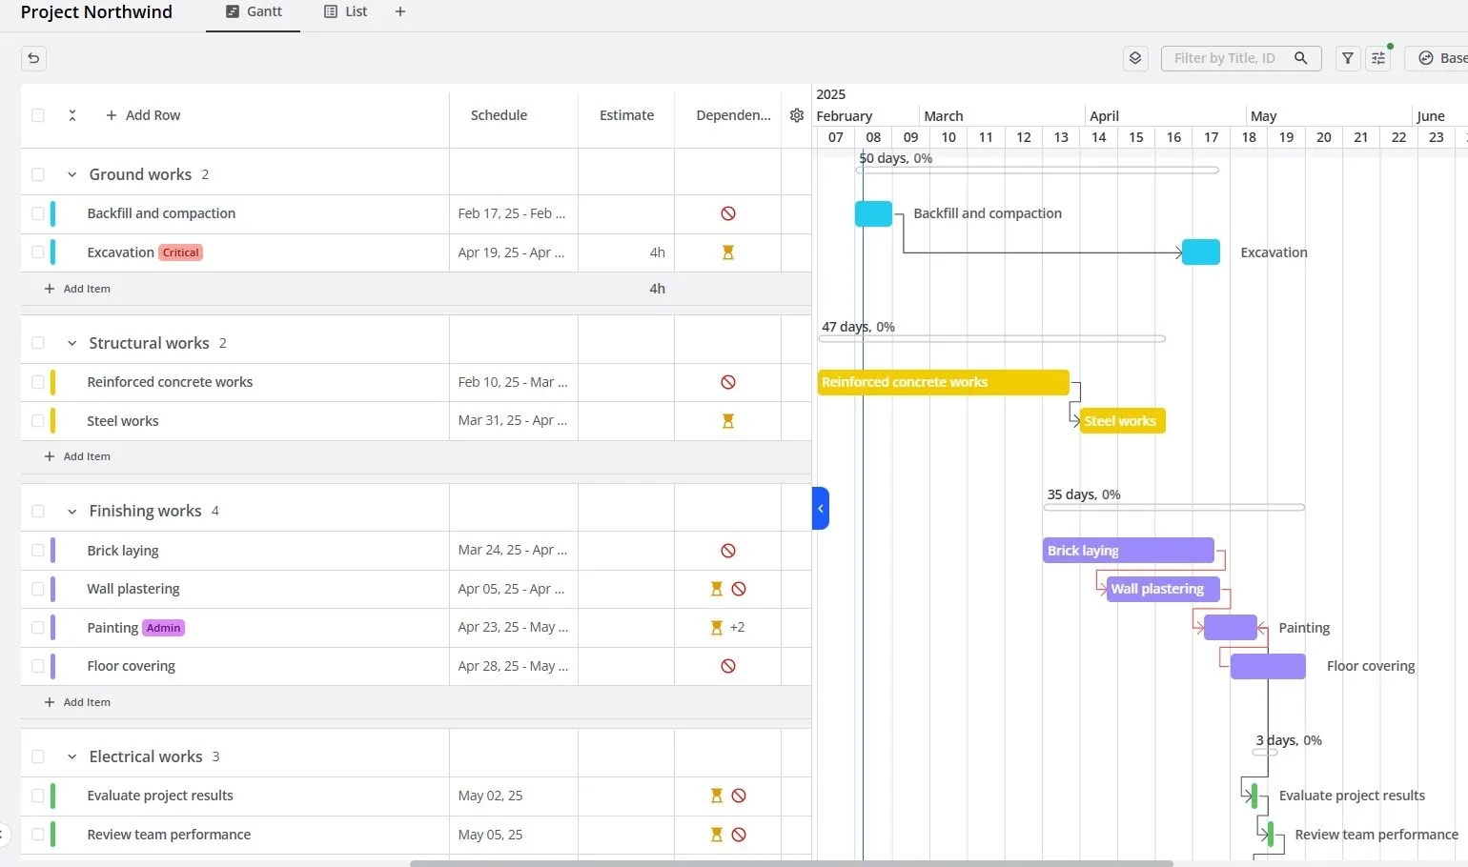Click the blue chevron to collapse the task panel
The height and width of the screenshot is (867, 1468).
[x=821, y=508]
